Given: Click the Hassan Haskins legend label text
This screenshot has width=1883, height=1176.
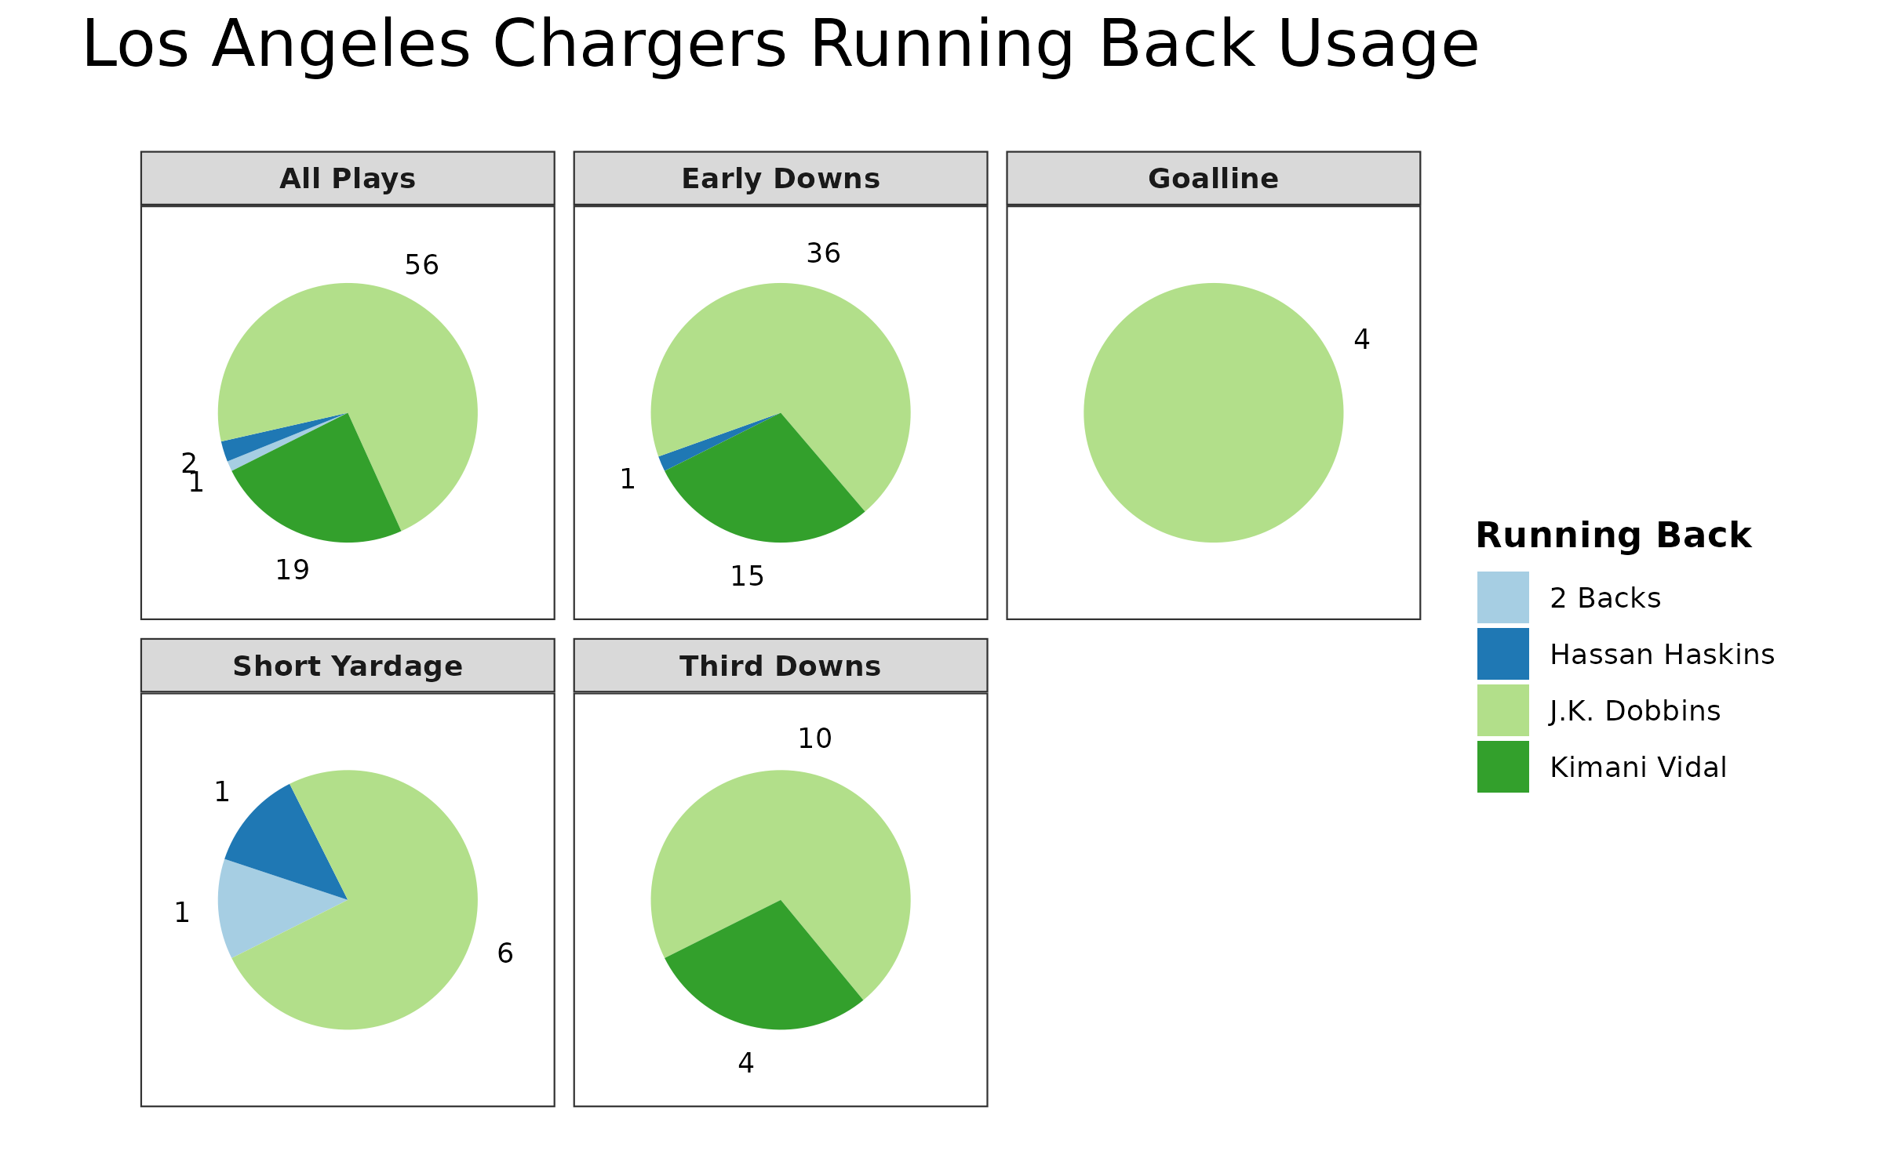Looking at the screenshot, I should click(1662, 654).
